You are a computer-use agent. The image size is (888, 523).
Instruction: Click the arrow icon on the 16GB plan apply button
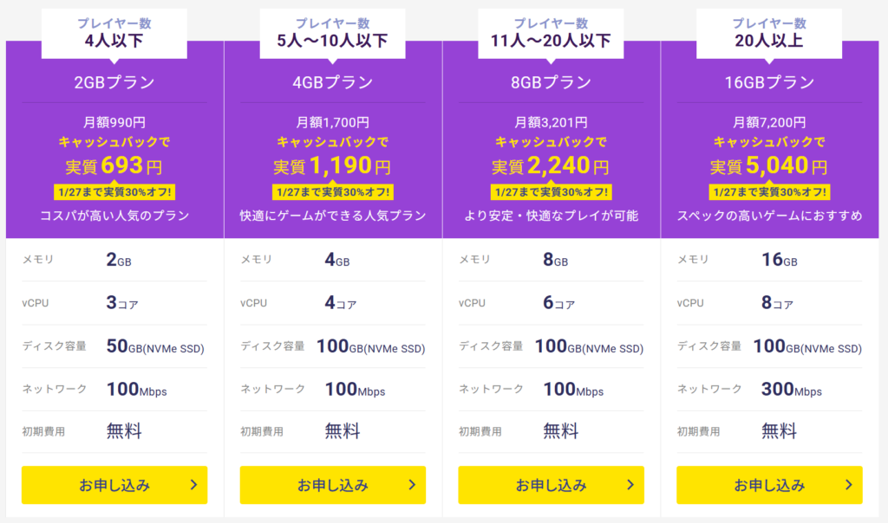pos(849,485)
